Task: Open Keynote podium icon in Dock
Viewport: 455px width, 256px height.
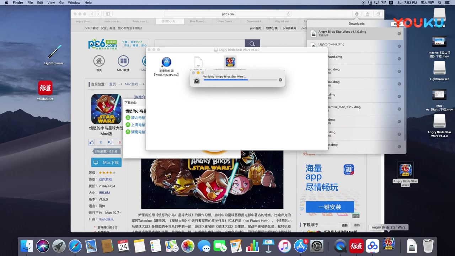Action: (268, 246)
